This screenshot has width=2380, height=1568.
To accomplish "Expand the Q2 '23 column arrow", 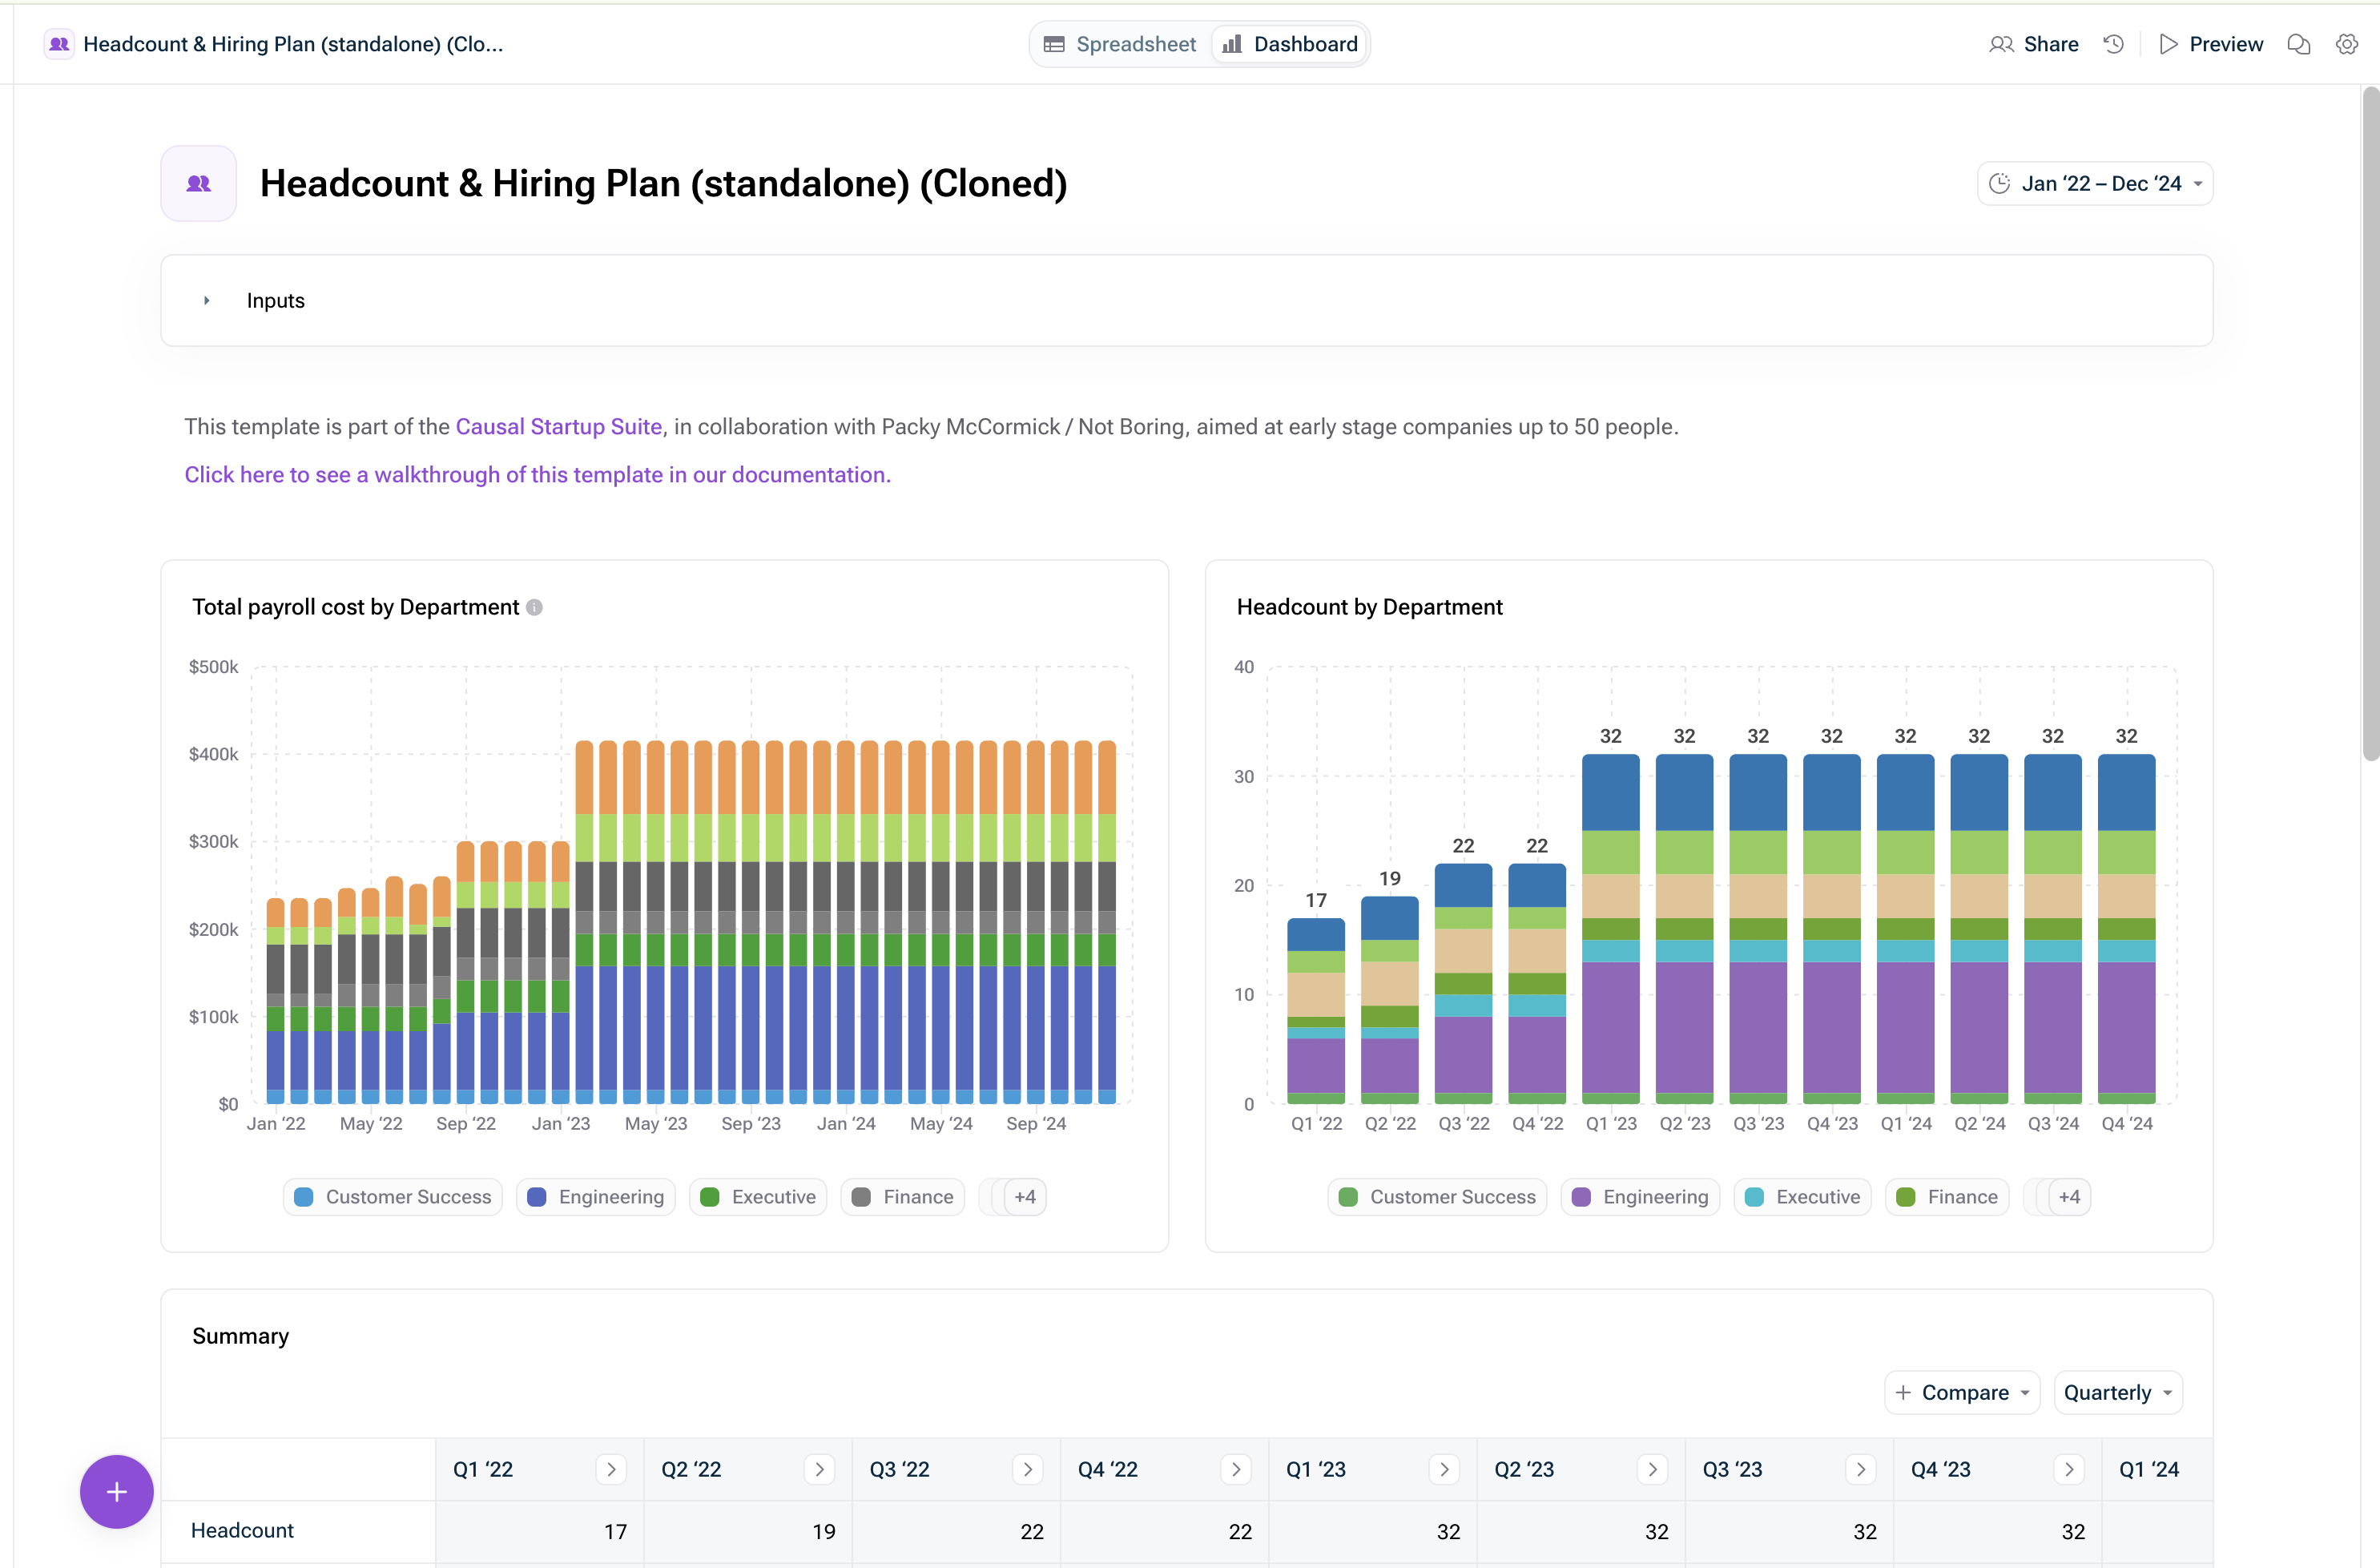I will (1652, 1469).
